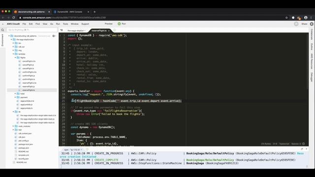Open the Cloud9 preferences gear icon
This screenshot has height=177, width=315.
(312, 24)
